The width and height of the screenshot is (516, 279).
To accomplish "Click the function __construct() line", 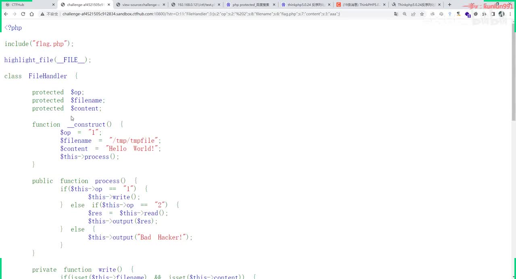I will click(77, 124).
